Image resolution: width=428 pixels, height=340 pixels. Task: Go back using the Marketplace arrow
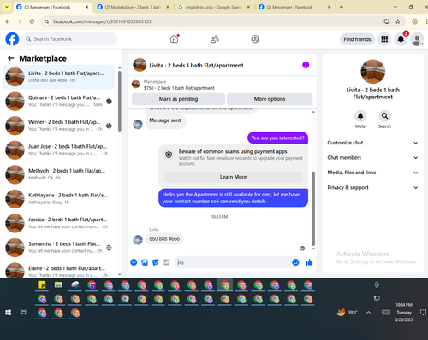click(x=11, y=58)
